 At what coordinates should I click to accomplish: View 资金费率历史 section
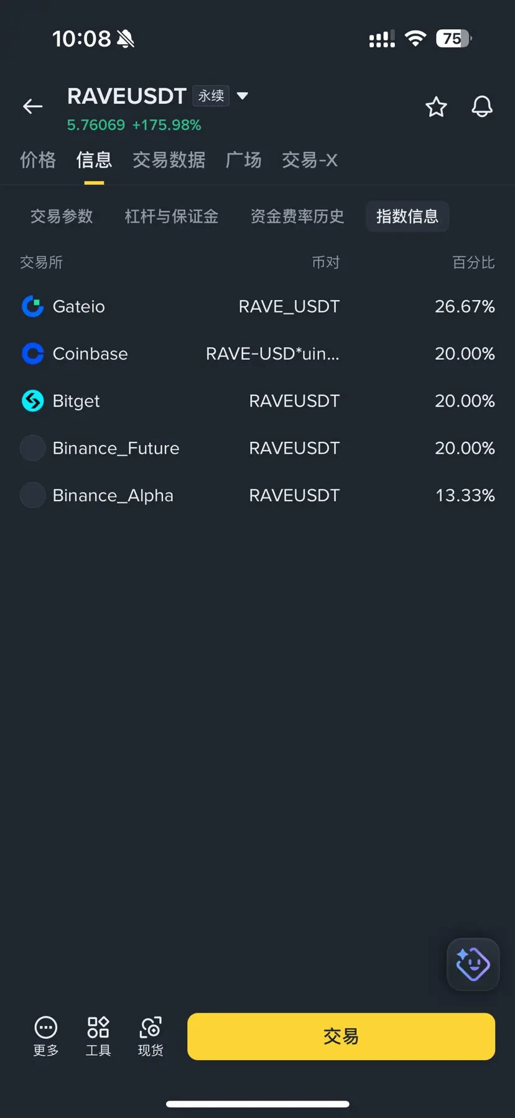tap(297, 216)
